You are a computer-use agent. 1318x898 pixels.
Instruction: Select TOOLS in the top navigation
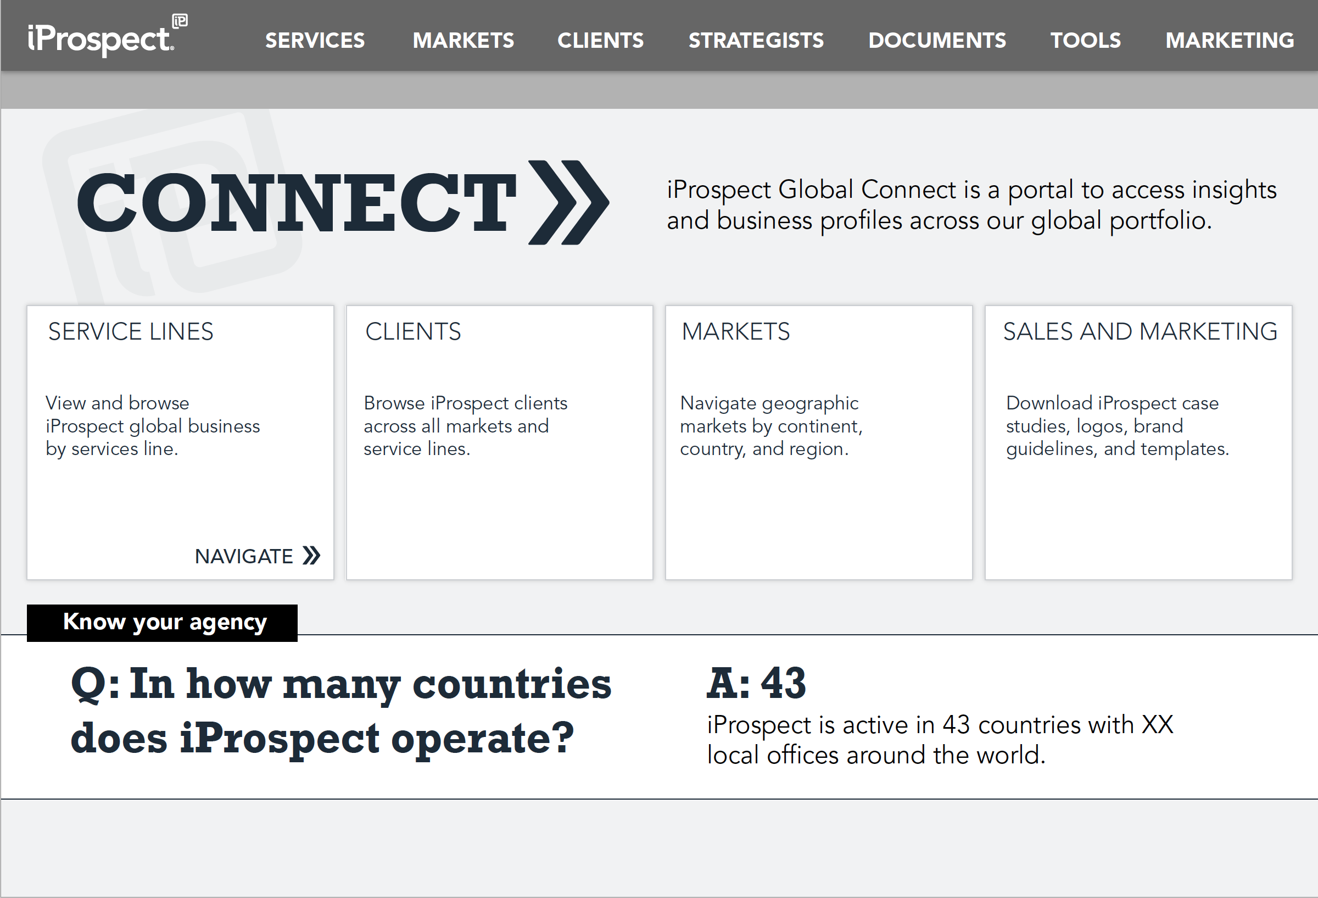[x=1086, y=40]
